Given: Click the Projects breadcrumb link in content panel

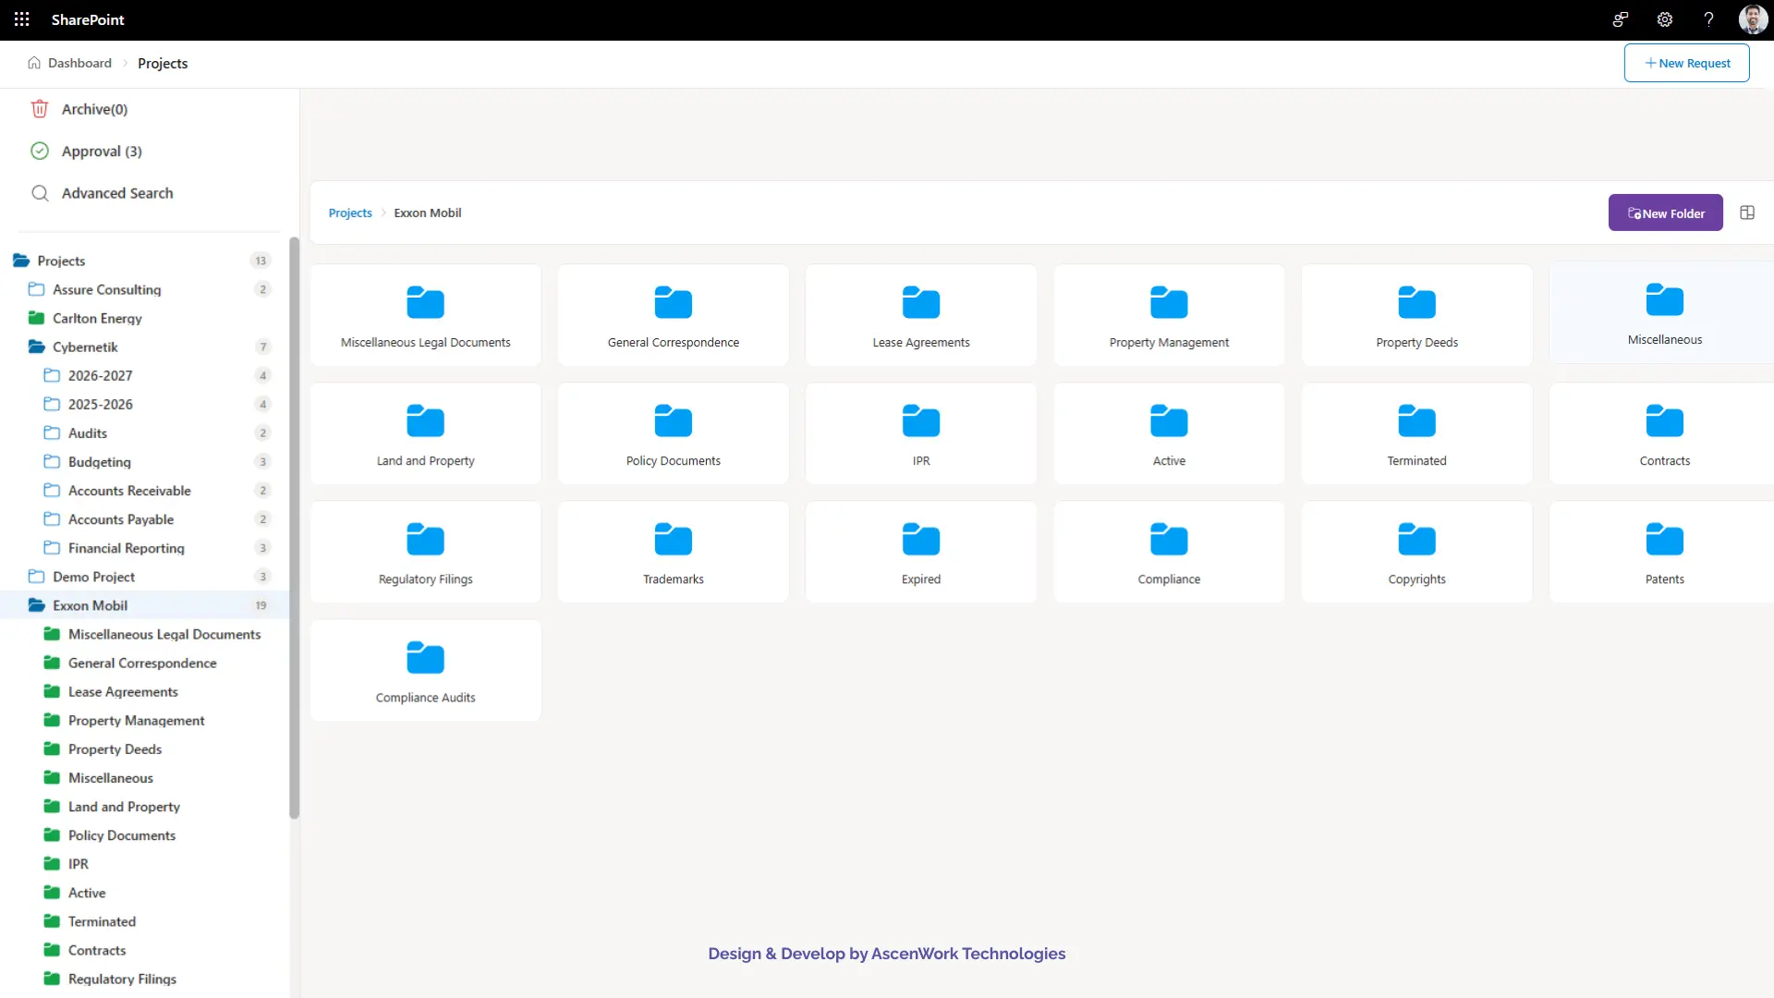Looking at the screenshot, I should pyautogui.click(x=350, y=213).
